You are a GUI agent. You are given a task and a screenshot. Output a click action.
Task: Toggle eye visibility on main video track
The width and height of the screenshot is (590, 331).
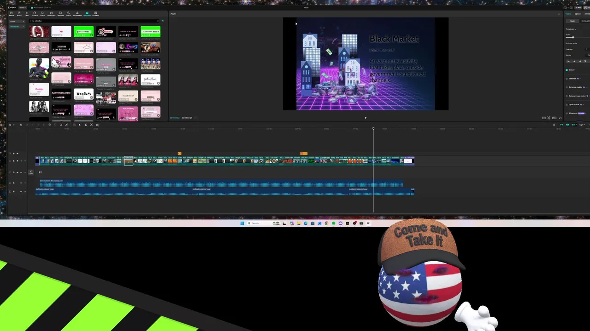click(18, 161)
